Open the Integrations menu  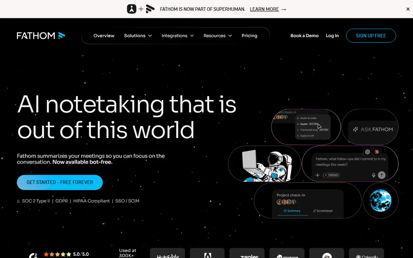(178, 36)
